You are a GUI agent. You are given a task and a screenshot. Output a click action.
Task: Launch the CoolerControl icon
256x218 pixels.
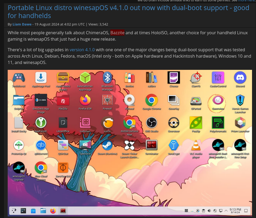218,78
